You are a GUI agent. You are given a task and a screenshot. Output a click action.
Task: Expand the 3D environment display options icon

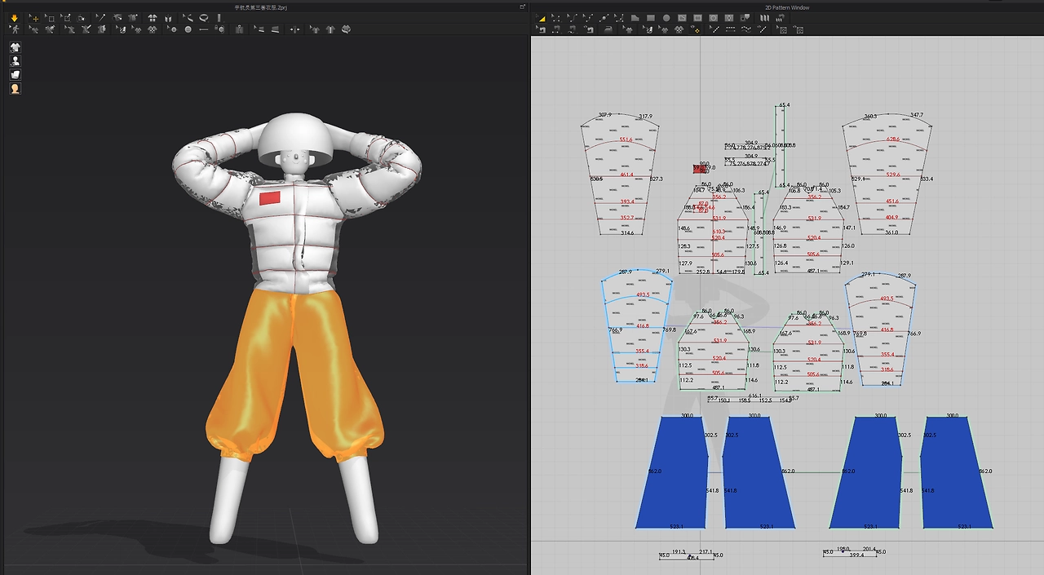[15, 75]
